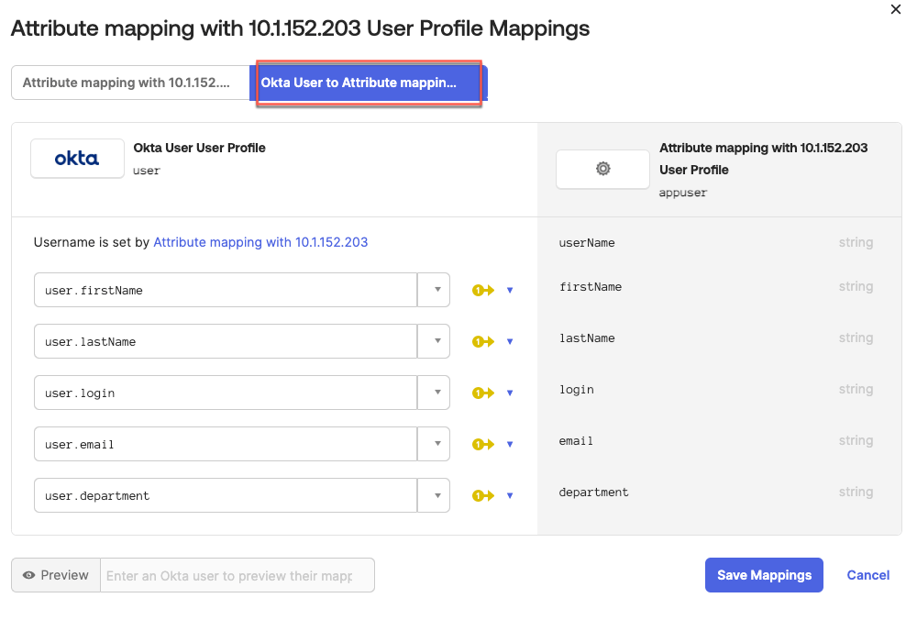Select the Okta User to Attribute mapping tab
The width and height of the screenshot is (906, 631).
369,83
